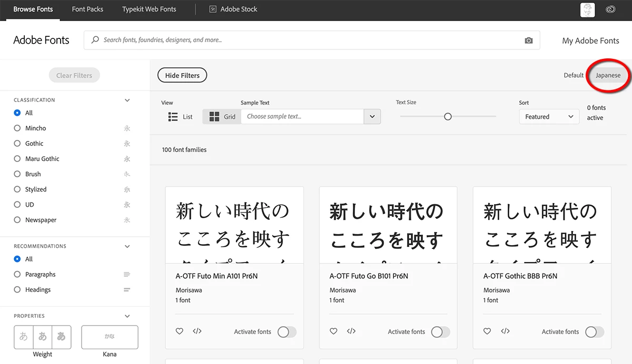
Task: Open the Typekit Web Fonts tab
Action: click(x=149, y=9)
